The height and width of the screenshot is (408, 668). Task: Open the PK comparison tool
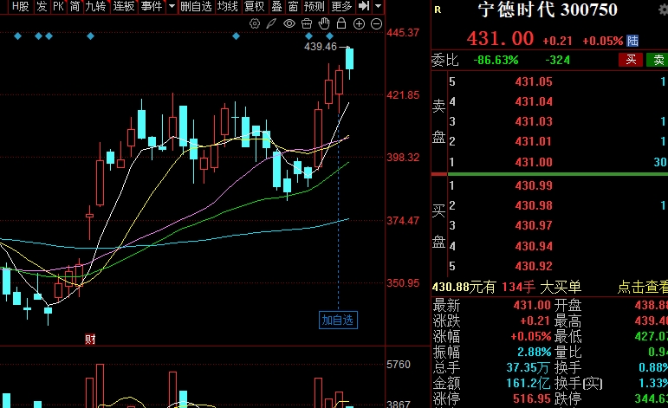click(58, 6)
